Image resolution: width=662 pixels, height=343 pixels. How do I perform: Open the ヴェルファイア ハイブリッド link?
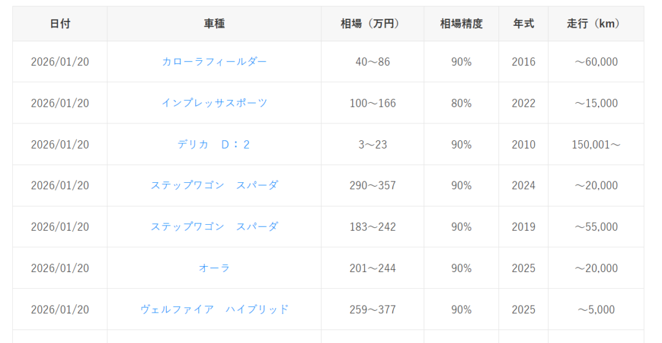pos(214,310)
